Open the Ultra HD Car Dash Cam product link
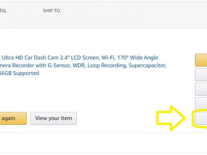 tap(83, 65)
